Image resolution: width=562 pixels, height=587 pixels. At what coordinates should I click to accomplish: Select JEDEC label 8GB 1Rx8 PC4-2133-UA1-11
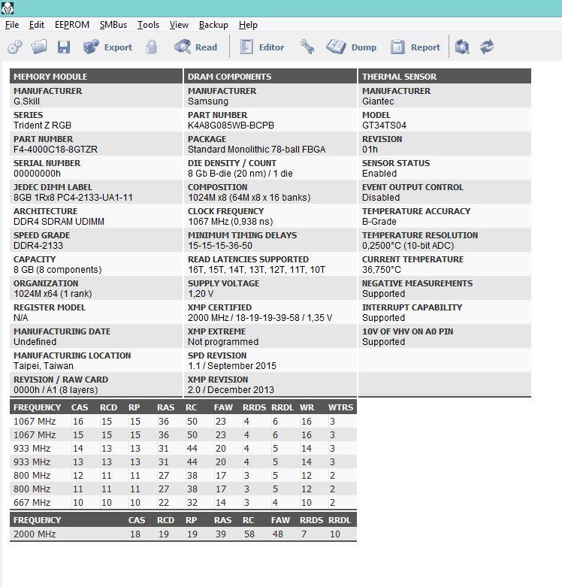pos(73,197)
